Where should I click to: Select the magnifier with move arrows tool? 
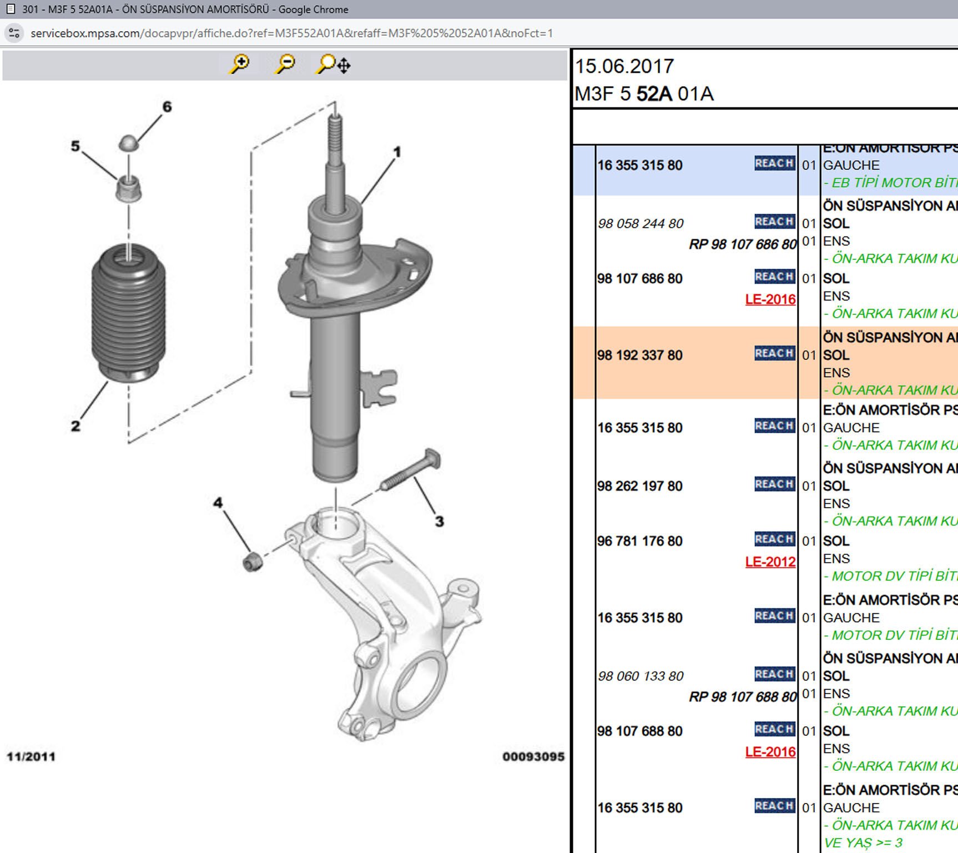tap(333, 64)
